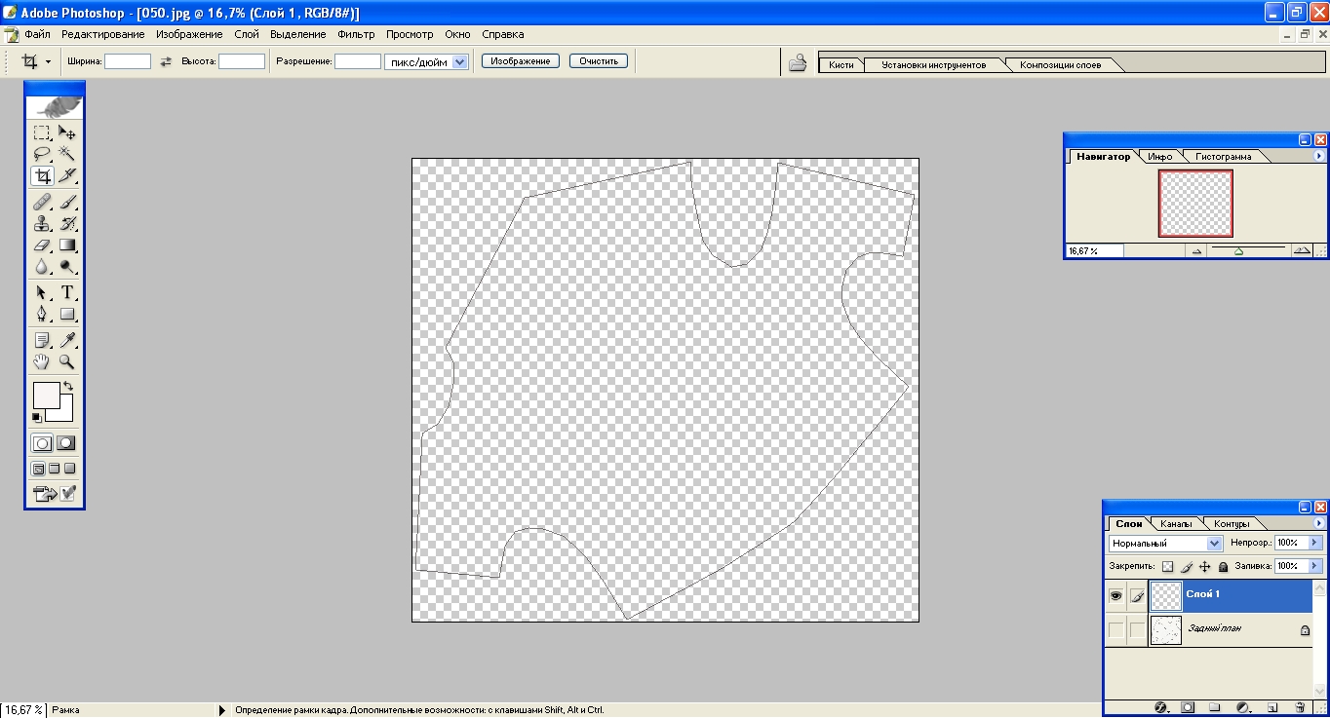Reset to default foreground and background colors
This screenshot has width=1330, height=718.
(x=37, y=417)
